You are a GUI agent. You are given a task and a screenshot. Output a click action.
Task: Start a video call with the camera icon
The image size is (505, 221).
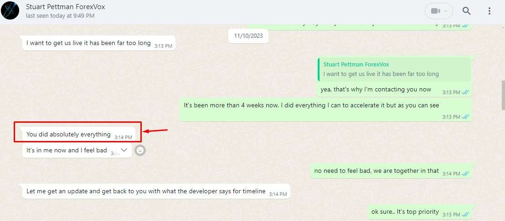(435, 11)
